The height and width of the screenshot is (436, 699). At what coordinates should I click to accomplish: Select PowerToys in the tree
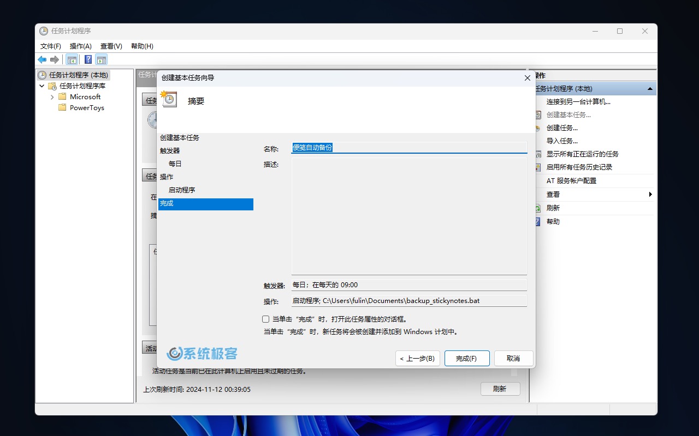87,108
